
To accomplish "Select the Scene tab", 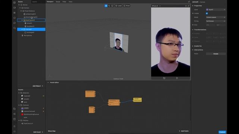I will coord(21,1).
